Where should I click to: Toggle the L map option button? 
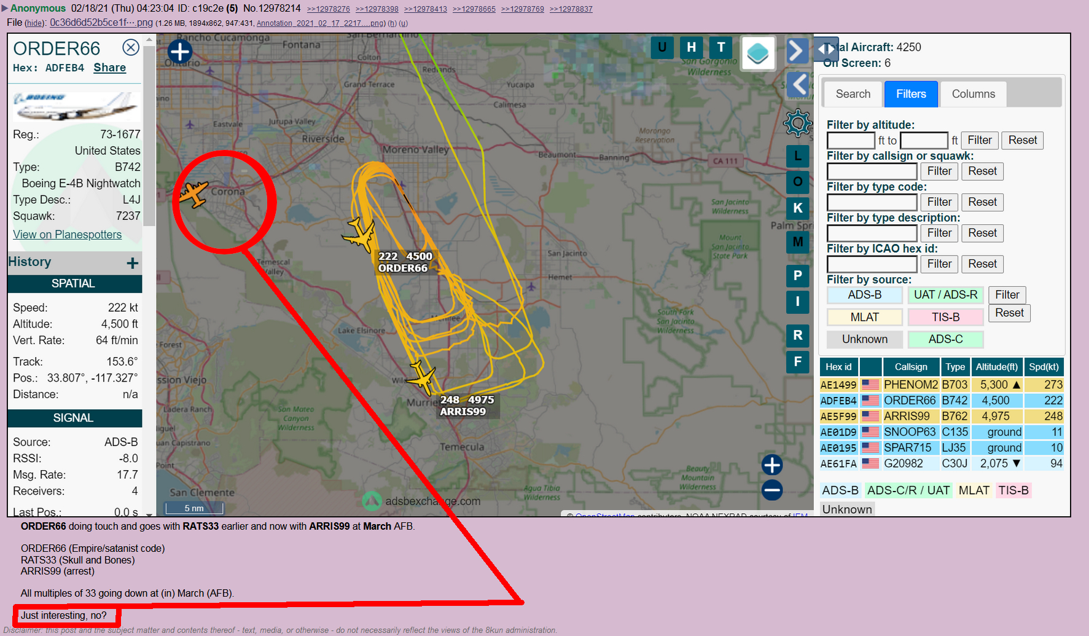(797, 155)
